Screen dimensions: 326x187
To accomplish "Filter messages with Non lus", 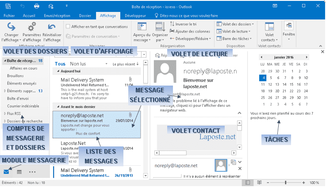I will click(x=78, y=64).
